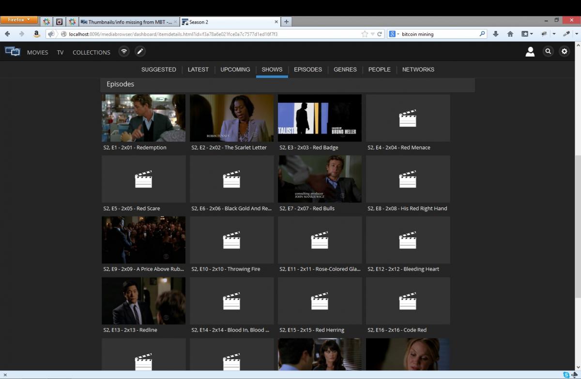Click the Red Scare clapperboard placeholder

[x=143, y=179]
